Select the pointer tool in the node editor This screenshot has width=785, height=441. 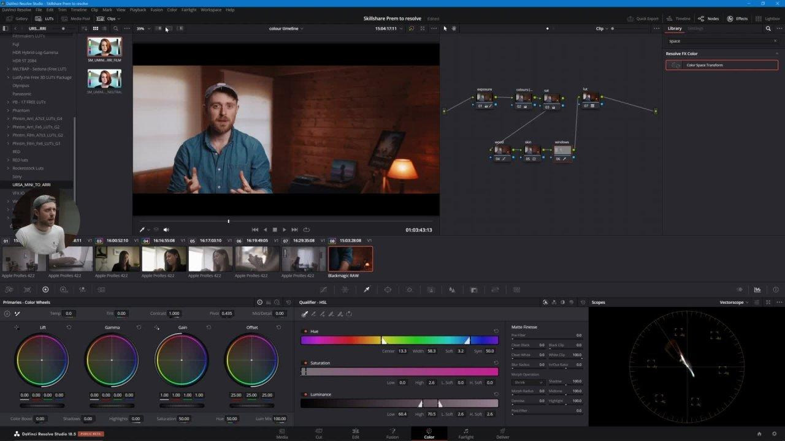[x=445, y=28]
